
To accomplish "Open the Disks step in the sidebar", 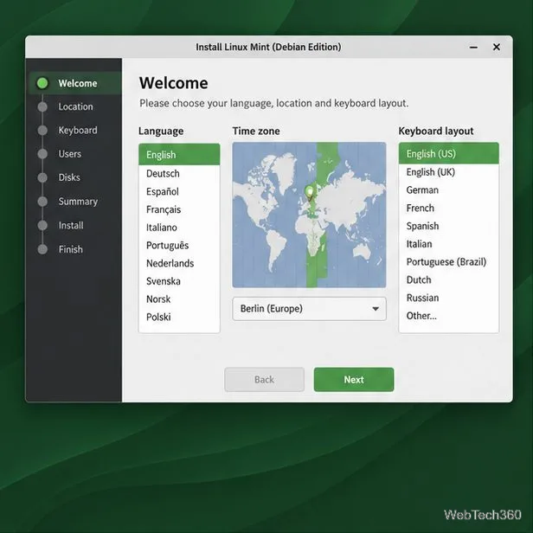I will pos(69,177).
